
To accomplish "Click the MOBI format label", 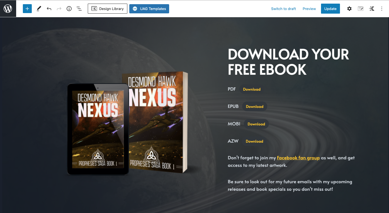I will click(x=234, y=124).
